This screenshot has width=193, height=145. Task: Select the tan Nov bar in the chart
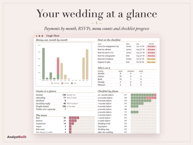pyautogui.click(x=61, y=71)
